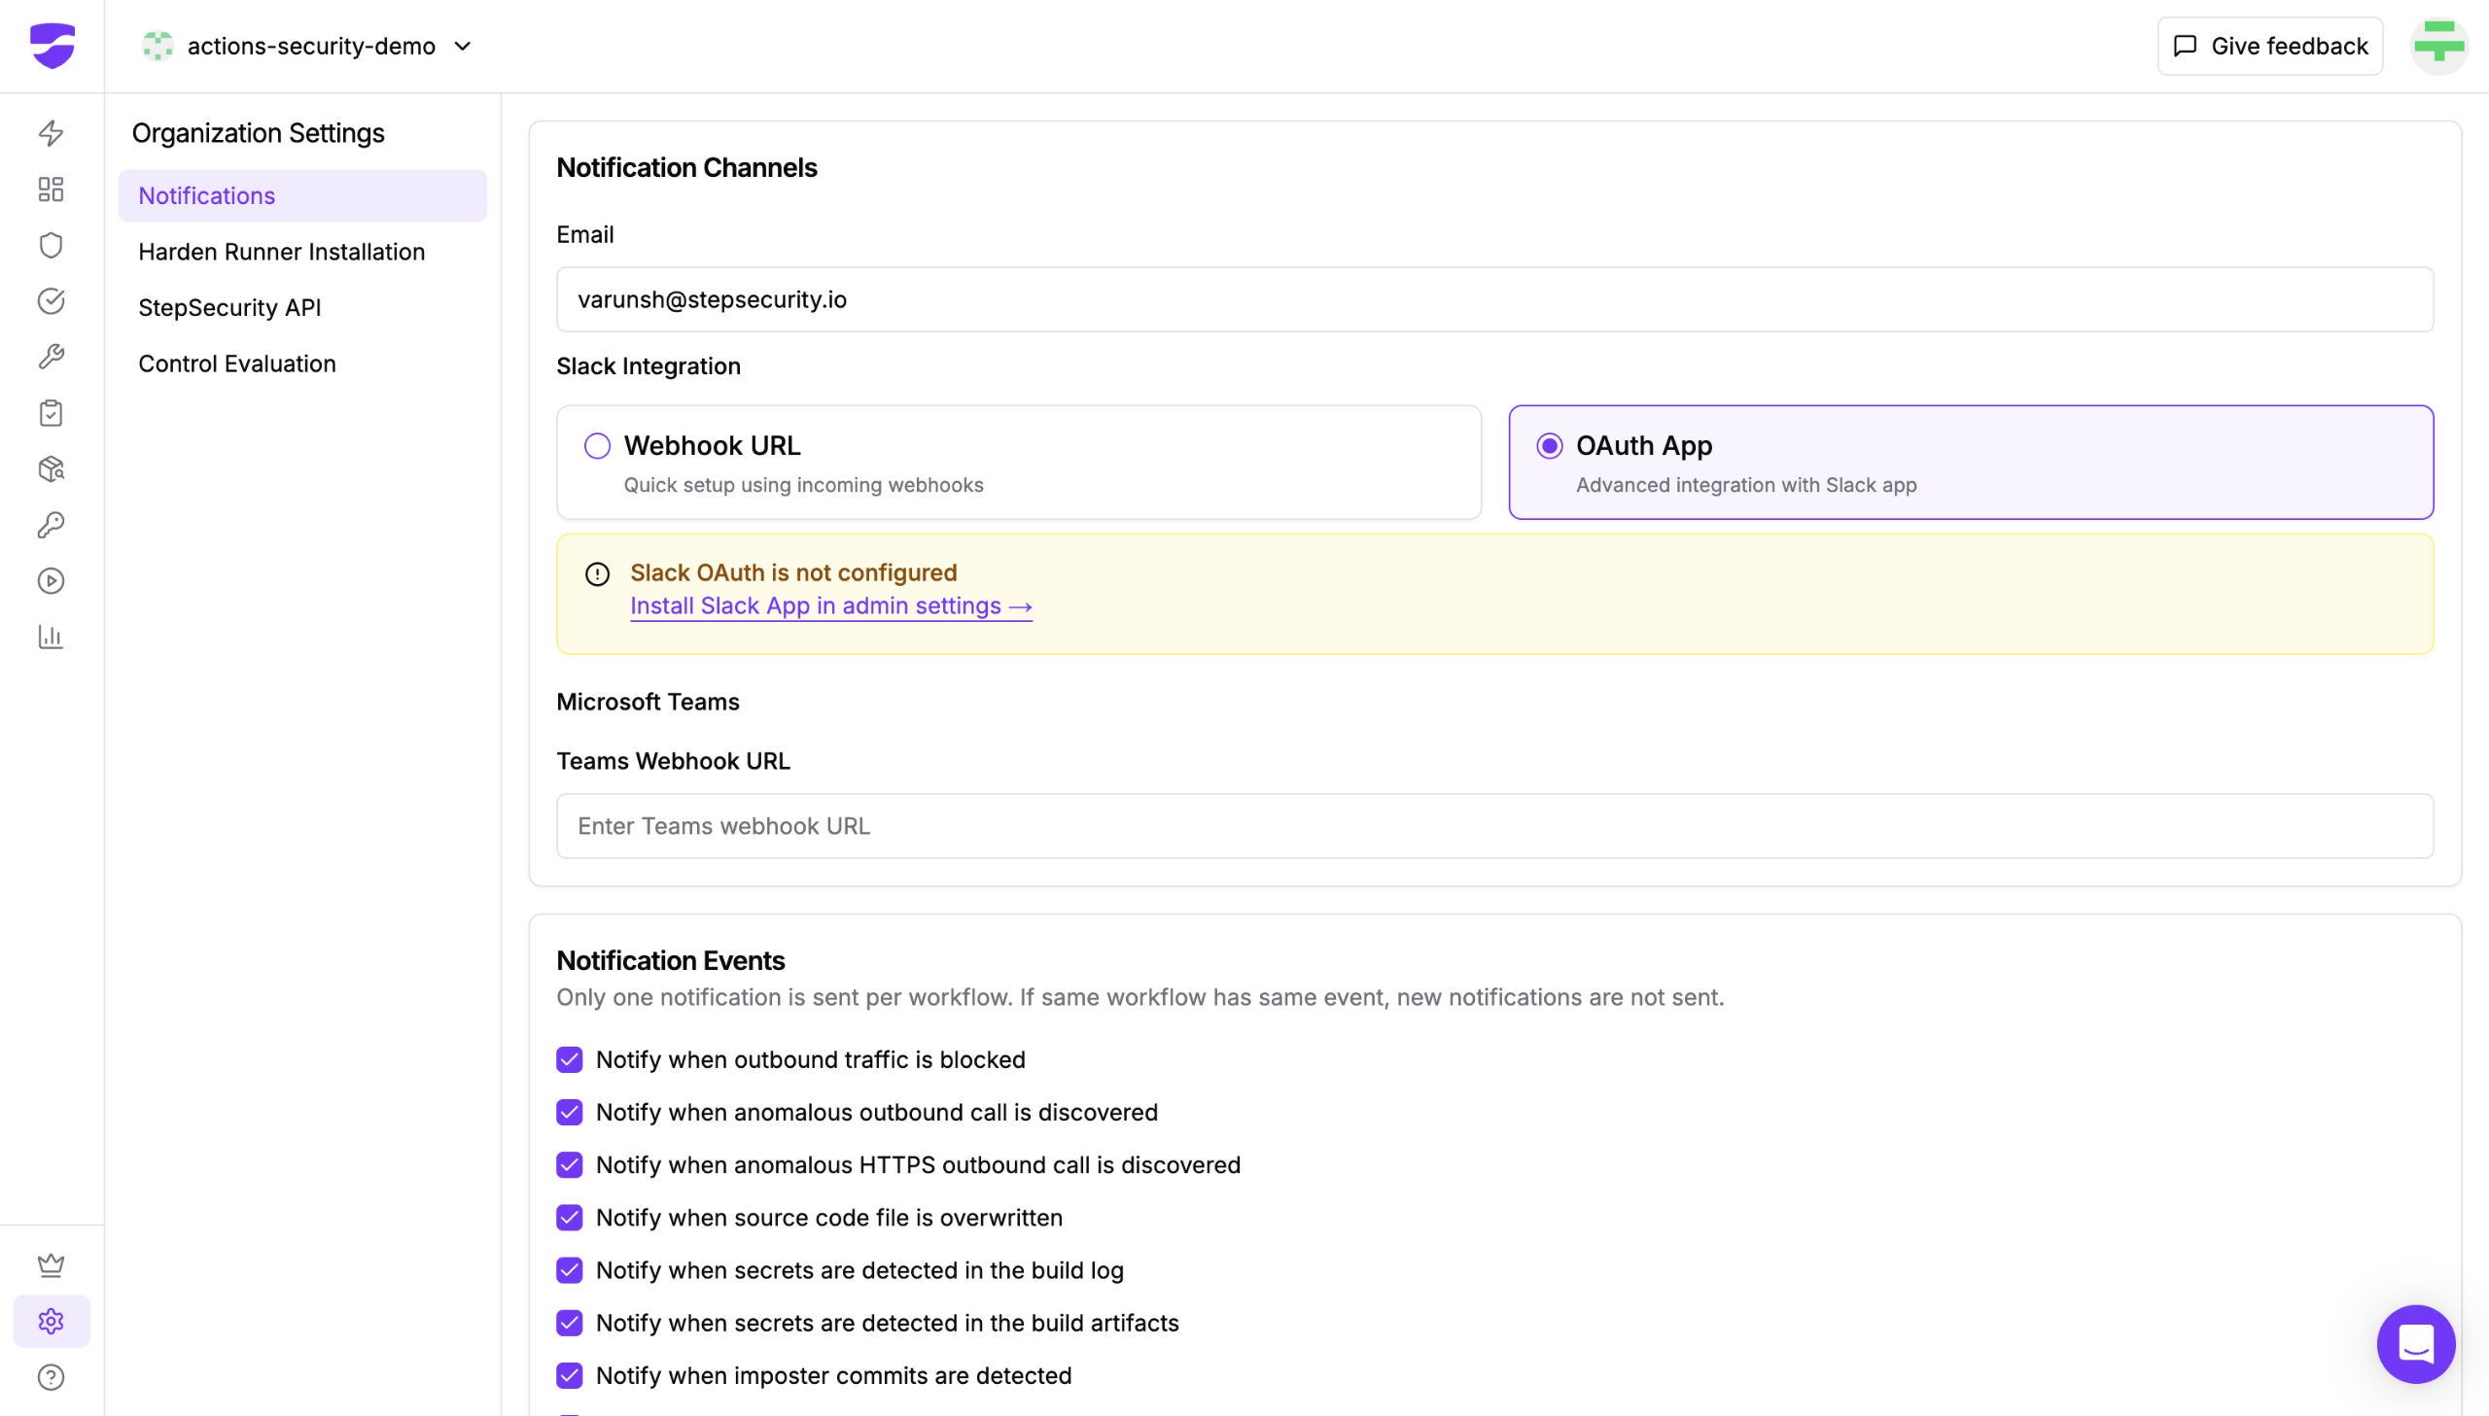Image resolution: width=2489 pixels, height=1416 pixels.
Task: Open the package search sidebar icon
Action: [x=52, y=469]
